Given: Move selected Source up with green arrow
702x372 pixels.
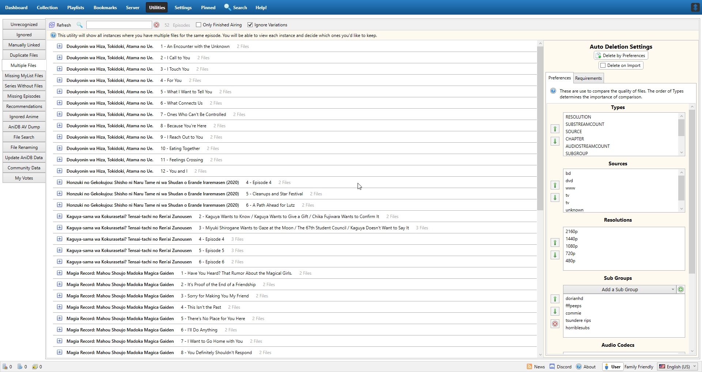Looking at the screenshot, I should click(555, 185).
